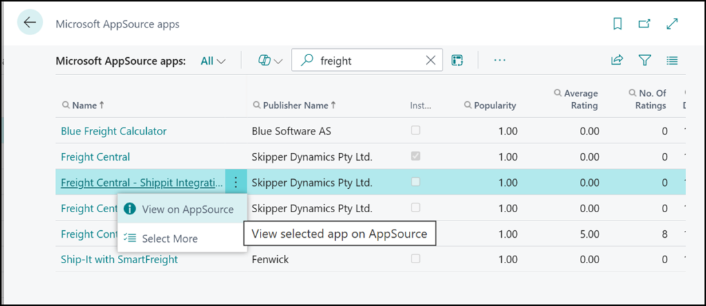The width and height of the screenshot is (706, 306).
Task: Toggle Installed checkbox for Ship-It with SmartFreight
Action: 416,259
